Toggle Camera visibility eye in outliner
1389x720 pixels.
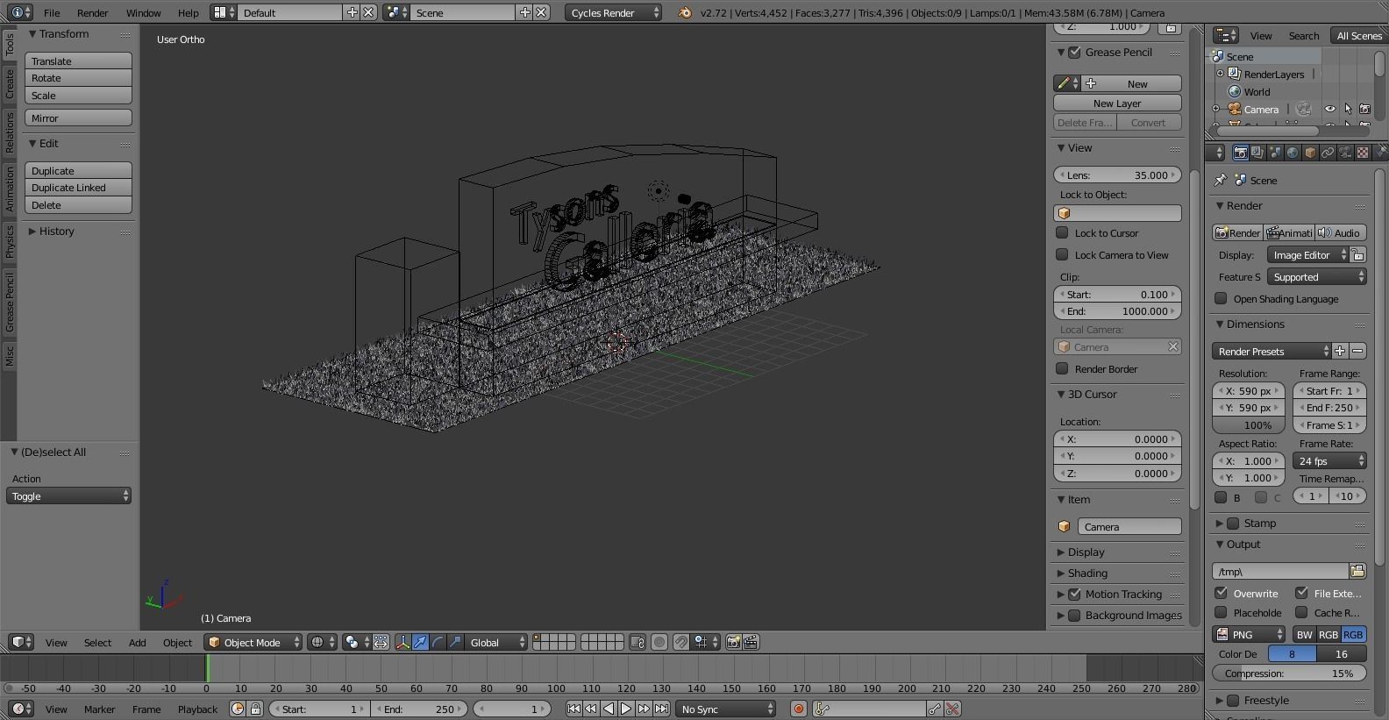(x=1330, y=110)
